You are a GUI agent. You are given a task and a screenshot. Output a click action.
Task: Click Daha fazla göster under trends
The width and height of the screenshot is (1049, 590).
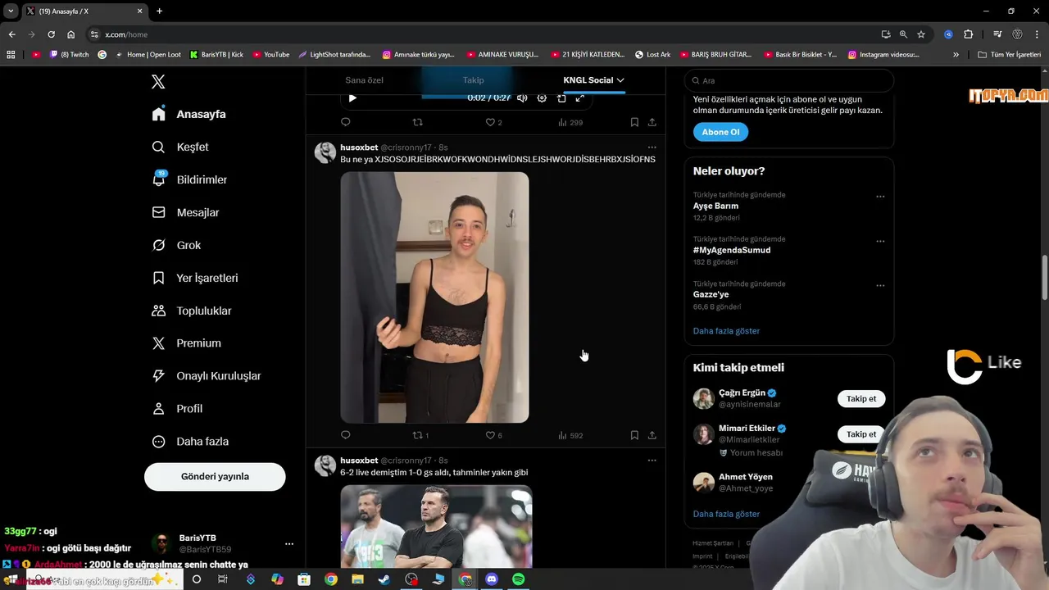tap(726, 331)
